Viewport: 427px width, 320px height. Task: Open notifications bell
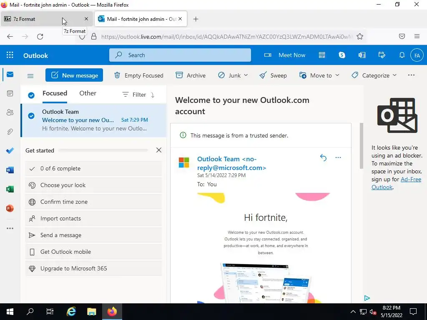click(x=402, y=55)
